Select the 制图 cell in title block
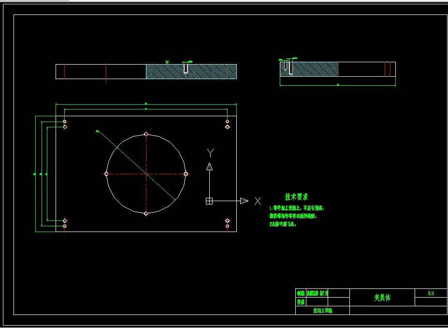448x328 pixels. tap(301, 293)
